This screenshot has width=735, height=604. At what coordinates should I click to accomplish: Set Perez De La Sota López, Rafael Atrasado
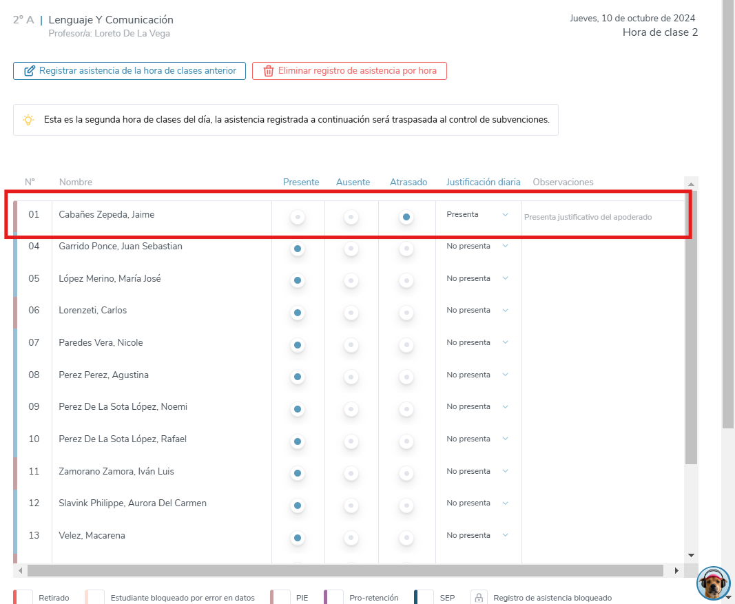click(x=406, y=441)
